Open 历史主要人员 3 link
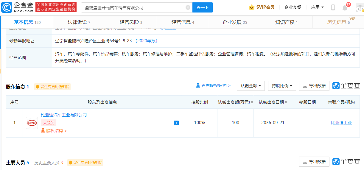The height and width of the screenshot is (170, 364). pos(49,163)
